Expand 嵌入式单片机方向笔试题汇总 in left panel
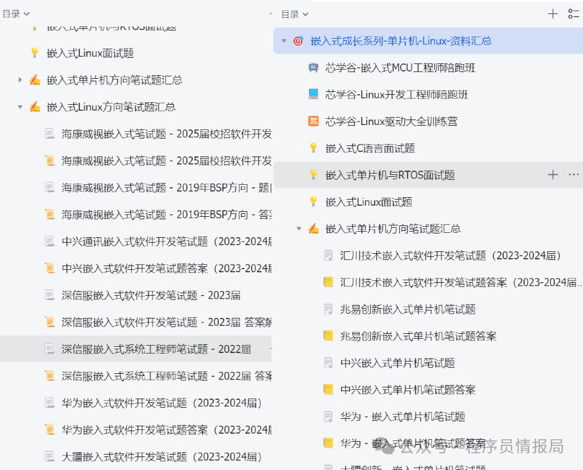 tap(20, 80)
